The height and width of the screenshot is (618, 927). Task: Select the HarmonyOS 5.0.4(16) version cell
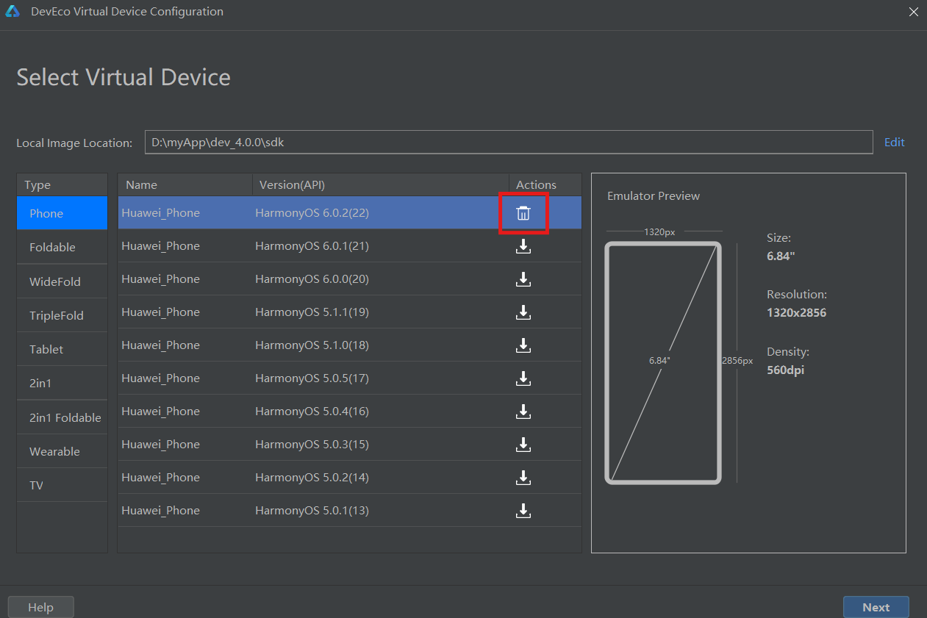(x=312, y=412)
